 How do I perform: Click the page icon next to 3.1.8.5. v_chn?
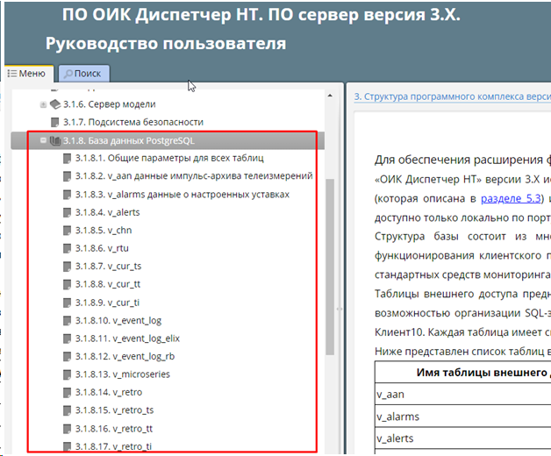tap(68, 232)
